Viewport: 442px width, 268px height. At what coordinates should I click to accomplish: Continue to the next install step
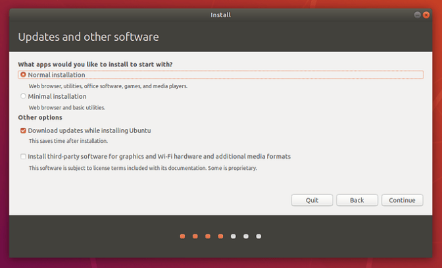(402, 200)
